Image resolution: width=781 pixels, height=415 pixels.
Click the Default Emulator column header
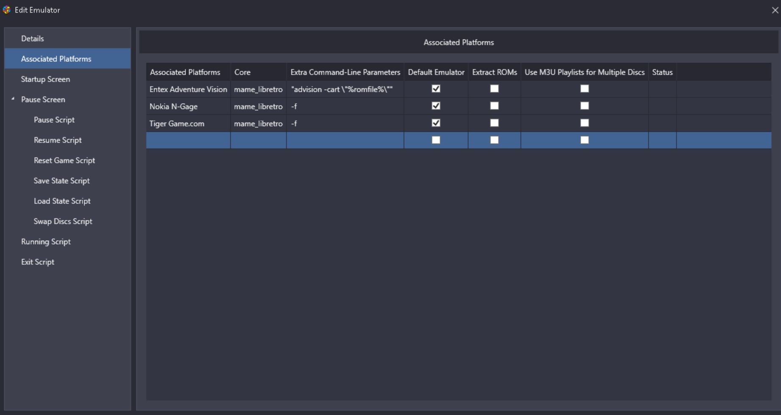tap(436, 72)
